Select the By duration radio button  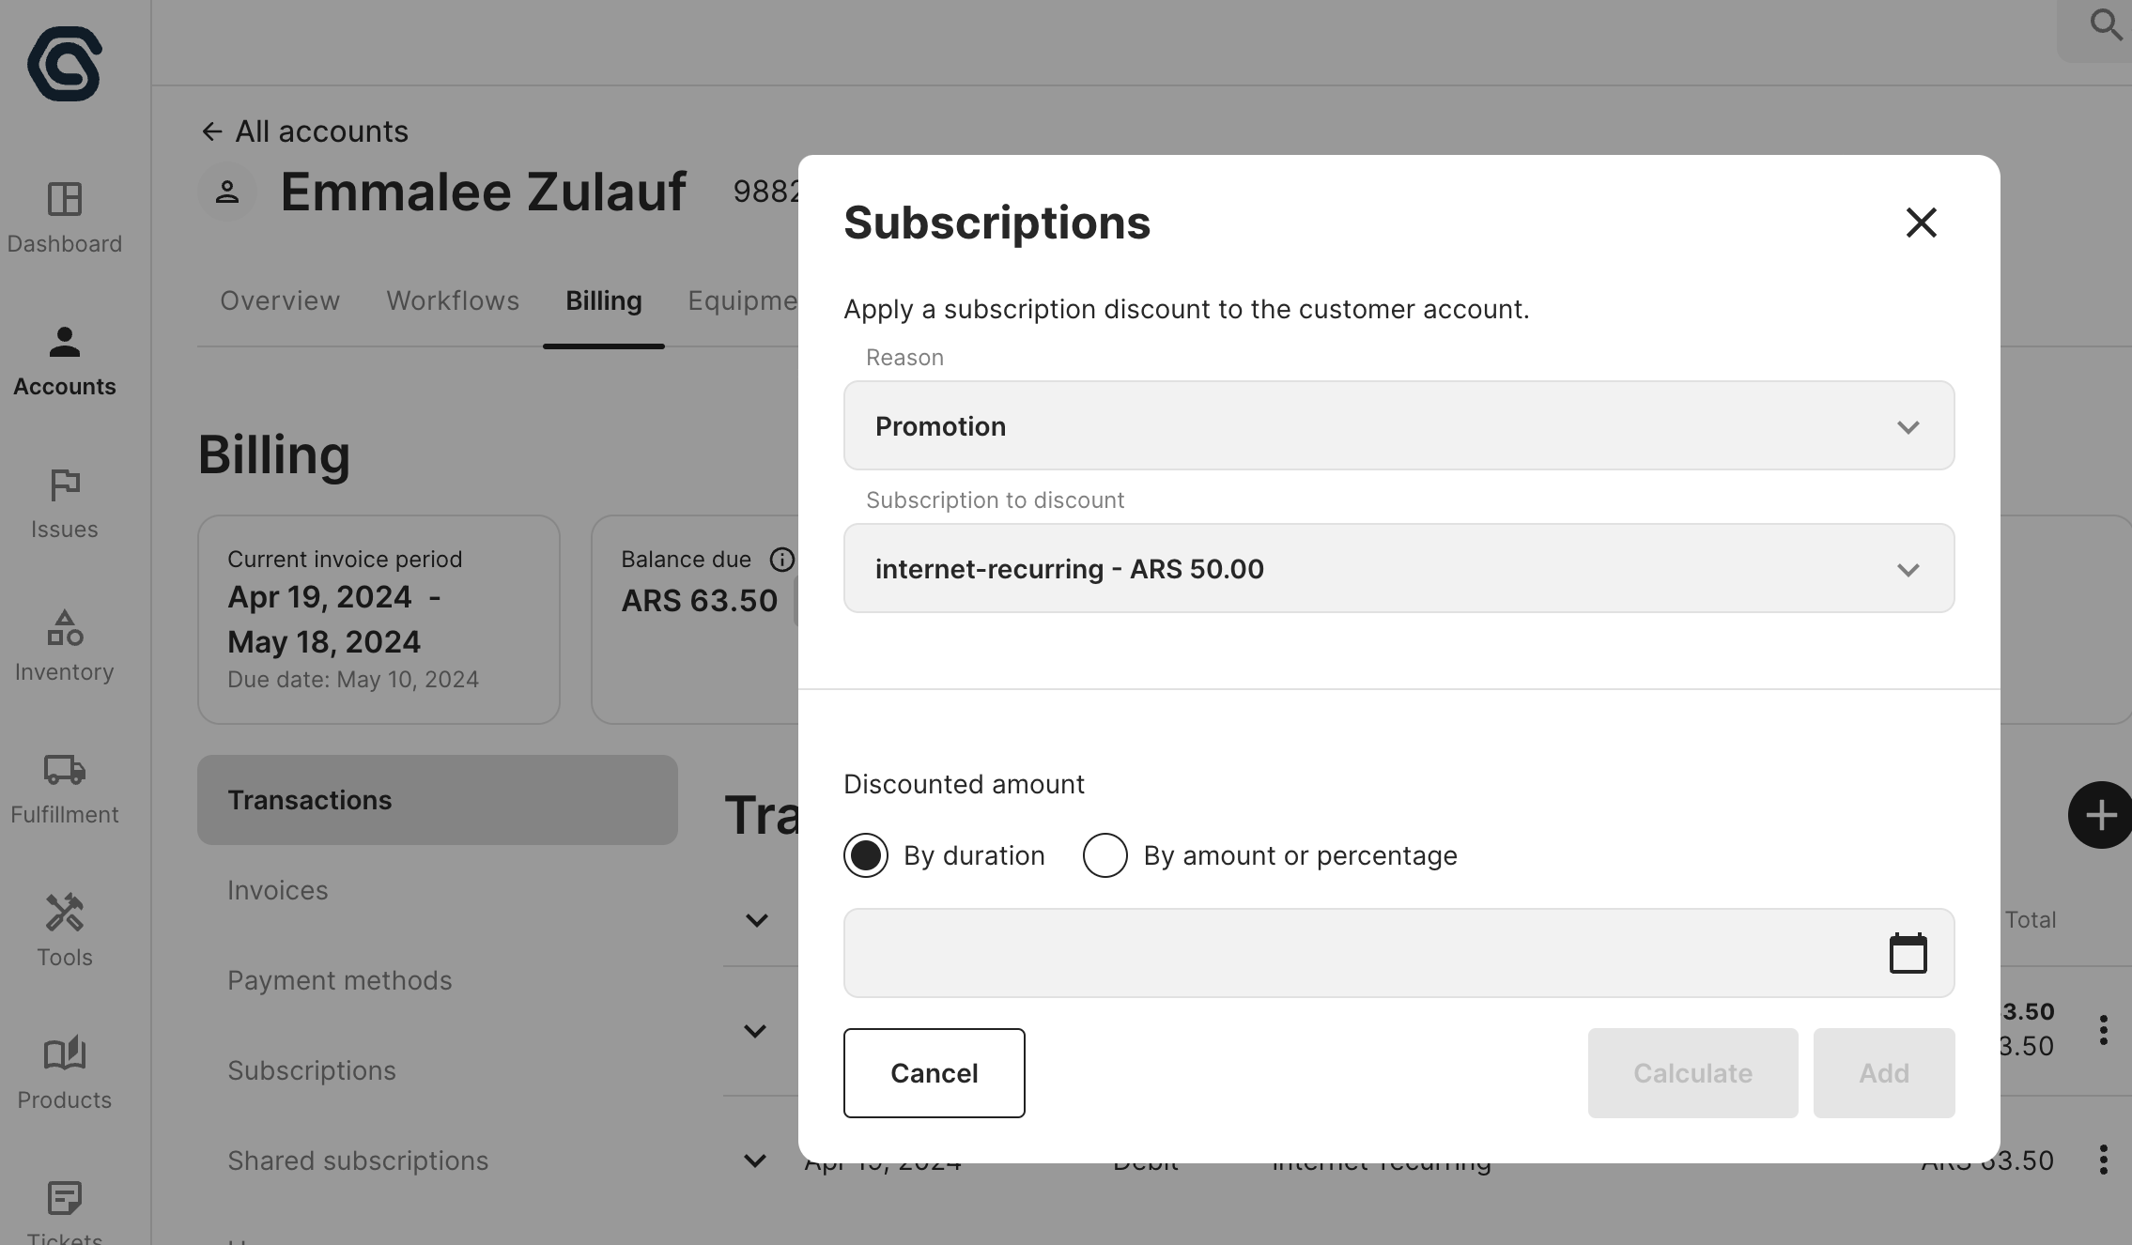866,855
